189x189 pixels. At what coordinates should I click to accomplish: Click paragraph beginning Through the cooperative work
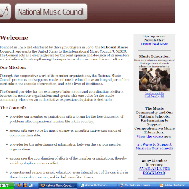[x=64, y=80]
